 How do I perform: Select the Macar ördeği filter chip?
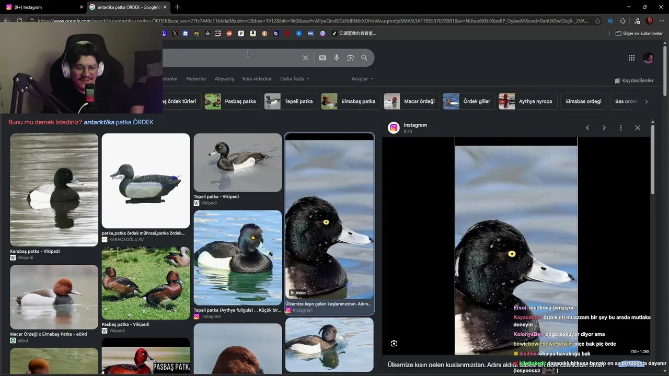click(411, 101)
